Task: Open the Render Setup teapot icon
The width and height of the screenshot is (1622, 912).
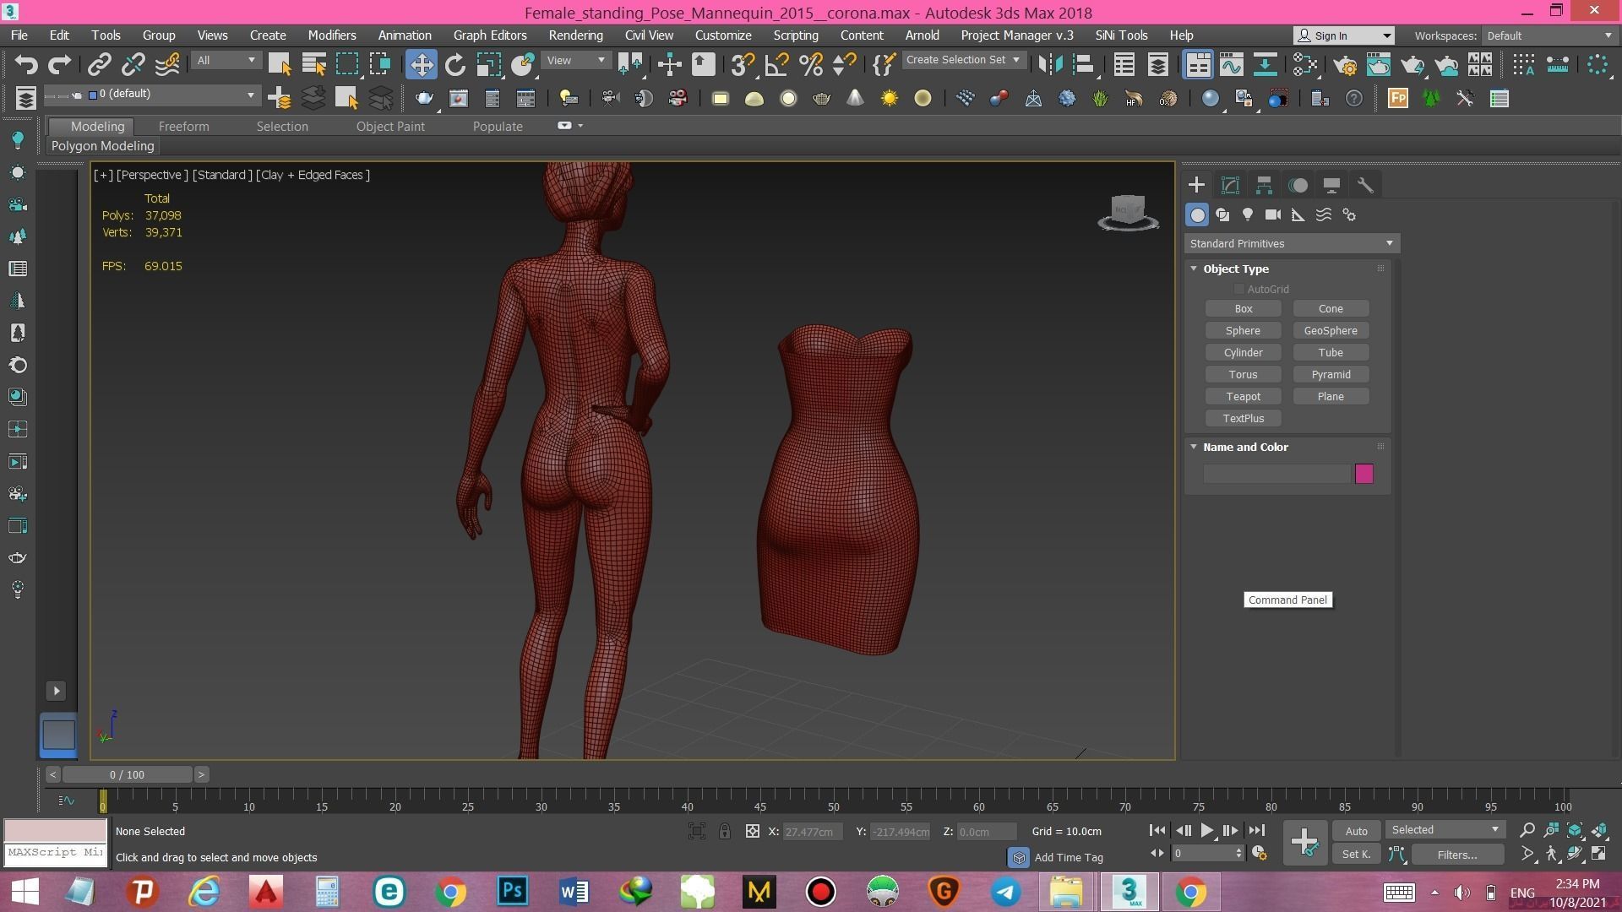Action: coord(1344,64)
